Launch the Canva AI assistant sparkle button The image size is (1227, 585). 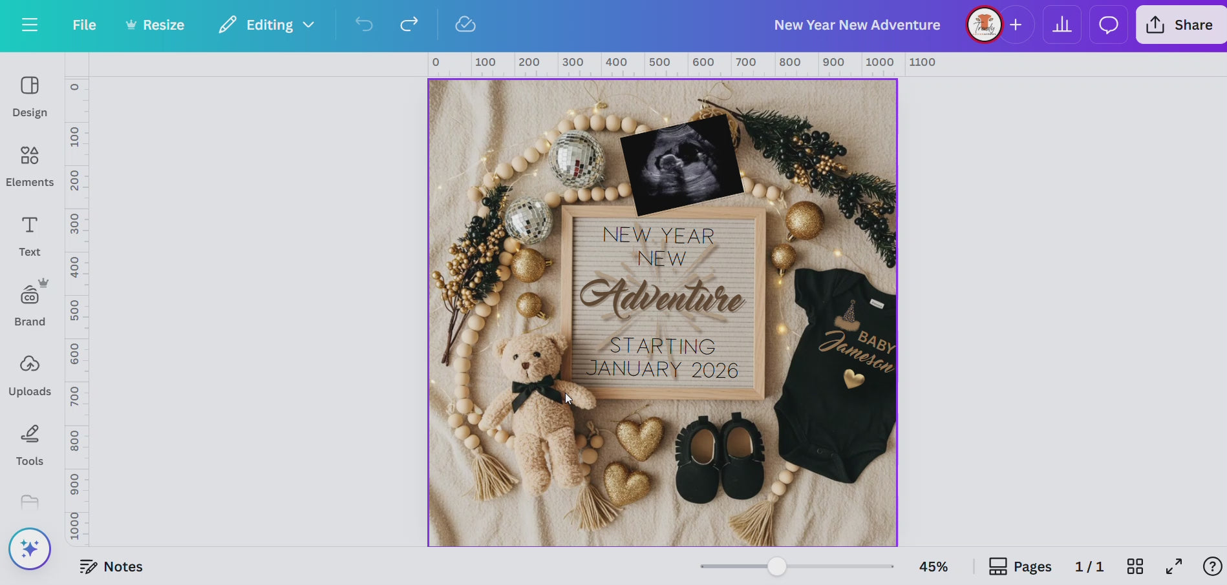30,549
